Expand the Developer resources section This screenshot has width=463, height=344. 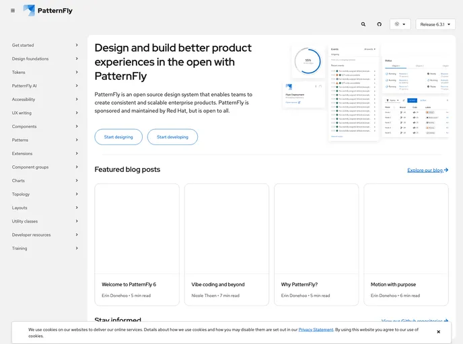pos(45,235)
